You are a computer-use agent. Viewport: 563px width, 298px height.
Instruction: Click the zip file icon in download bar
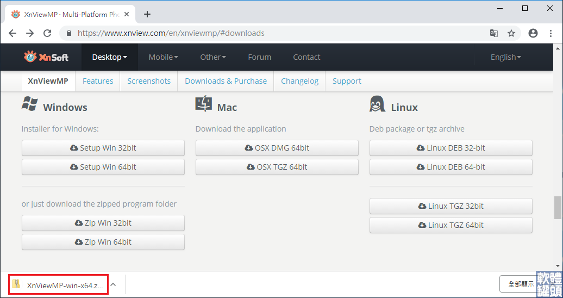[x=16, y=284]
